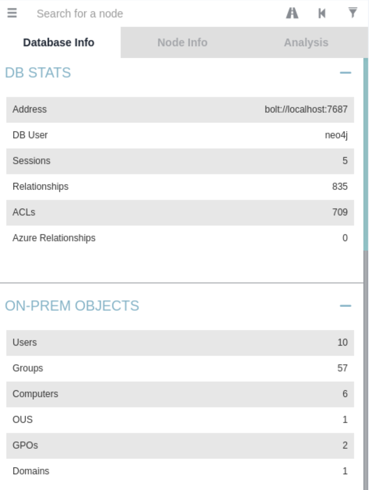Viewport: 369px width, 490px height.
Task: Click the Users count row
Action: (180, 343)
